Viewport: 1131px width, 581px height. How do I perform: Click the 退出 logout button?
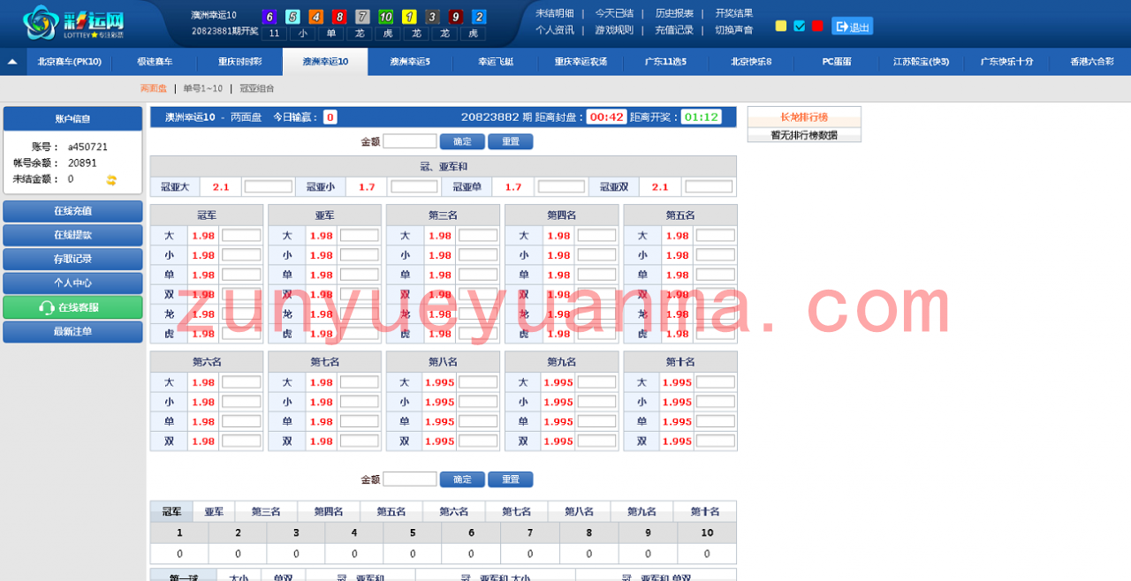pyautogui.click(x=852, y=26)
